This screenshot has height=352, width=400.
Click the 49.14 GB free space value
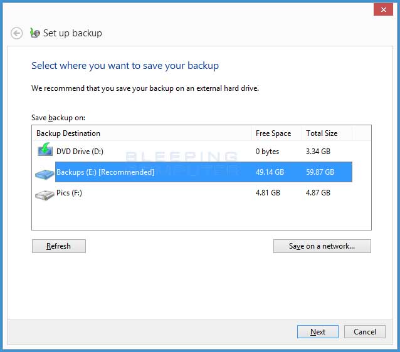pyautogui.click(x=270, y=172)
